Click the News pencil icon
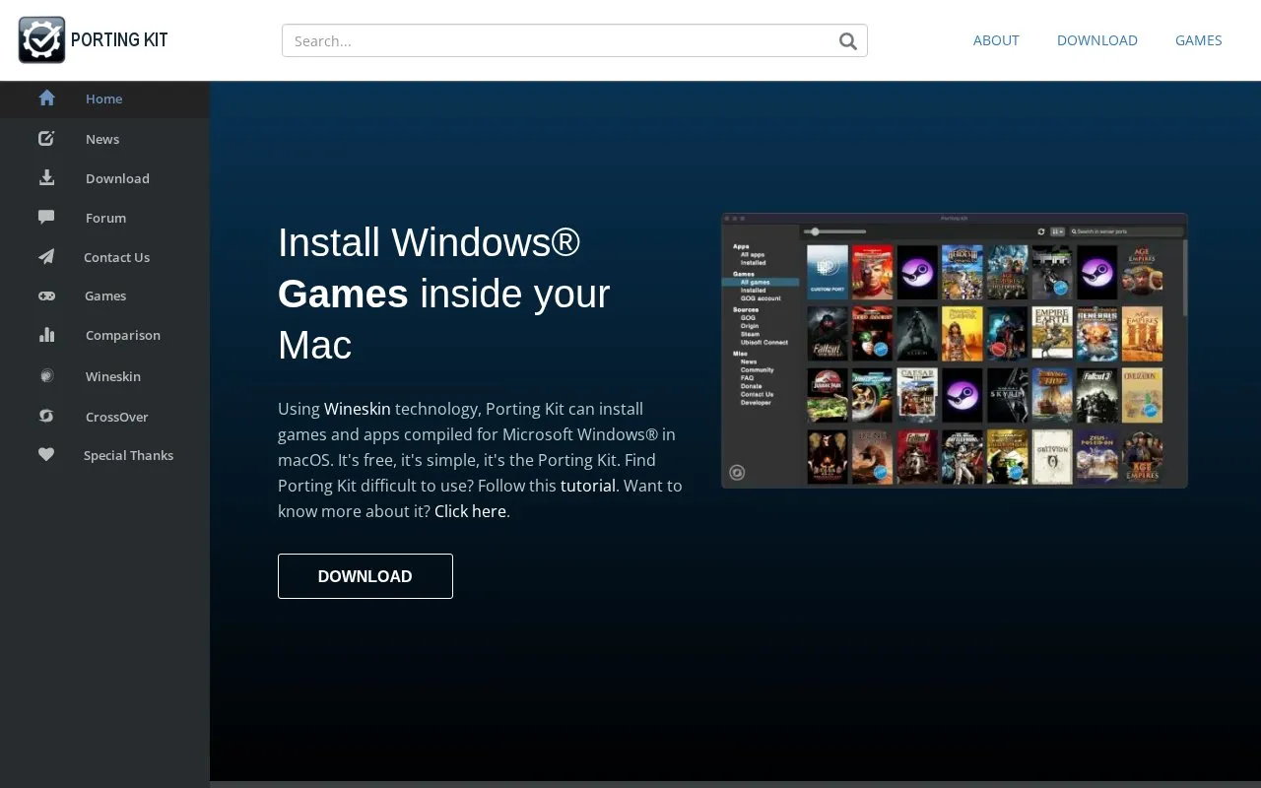Viewport: 1261px width, 788px height. coord(46,139)
